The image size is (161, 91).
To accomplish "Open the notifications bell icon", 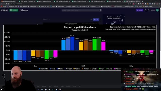I will pyautogui.click(x=149, y=10).
